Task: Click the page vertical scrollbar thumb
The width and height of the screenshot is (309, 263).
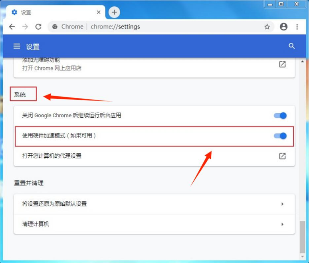Action: 302,237
